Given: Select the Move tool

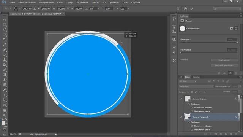Looking at the screenshot, I should (5, 19).
